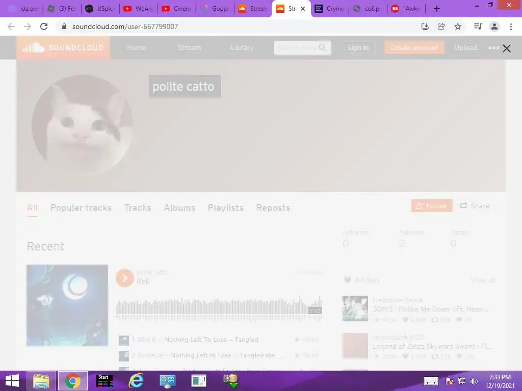This screenshot has height=391, width=522.
Task: Click the Legend of Zelda track thumbnail
Action: click(355, 346)
